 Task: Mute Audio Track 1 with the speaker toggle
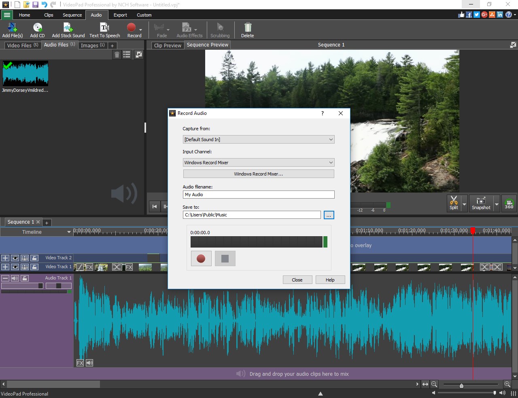(x=15, y=278)
